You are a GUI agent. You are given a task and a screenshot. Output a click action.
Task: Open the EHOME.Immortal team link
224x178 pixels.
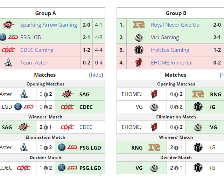click(171, 63)
